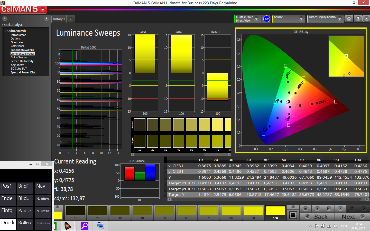Expand the Direct Display Control dropdown
The height and width of the screenshot is (231, 370).
(340, 19)
